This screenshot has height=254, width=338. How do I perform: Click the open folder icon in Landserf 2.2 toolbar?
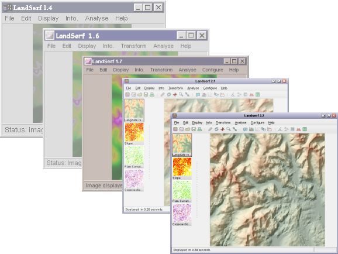188,129
